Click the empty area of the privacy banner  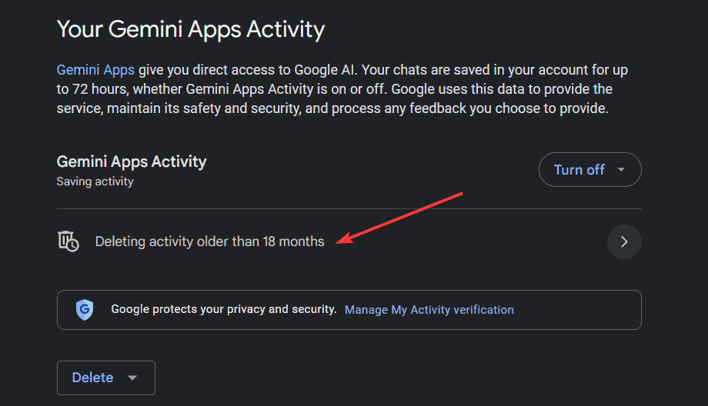pos(577,310)
